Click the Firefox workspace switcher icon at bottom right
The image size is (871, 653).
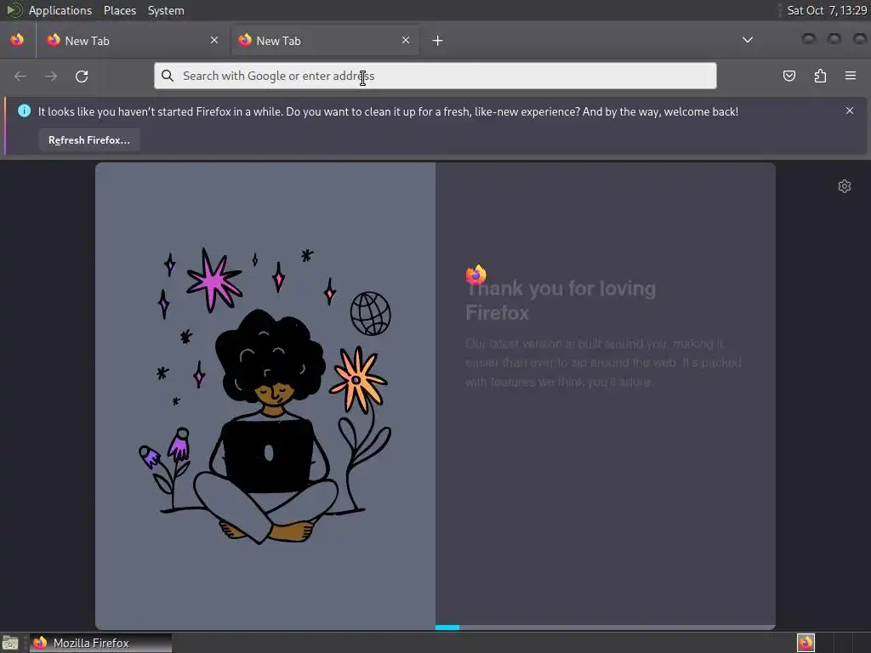(806, 643)
